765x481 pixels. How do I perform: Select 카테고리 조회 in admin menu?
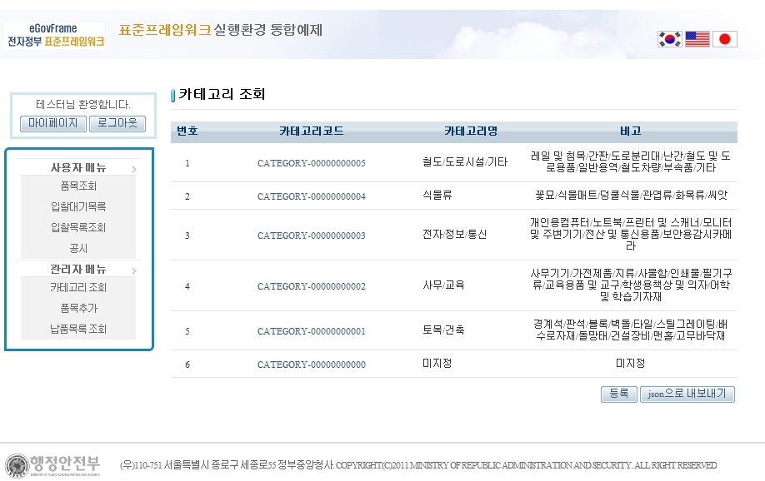(x=78, y=288)
